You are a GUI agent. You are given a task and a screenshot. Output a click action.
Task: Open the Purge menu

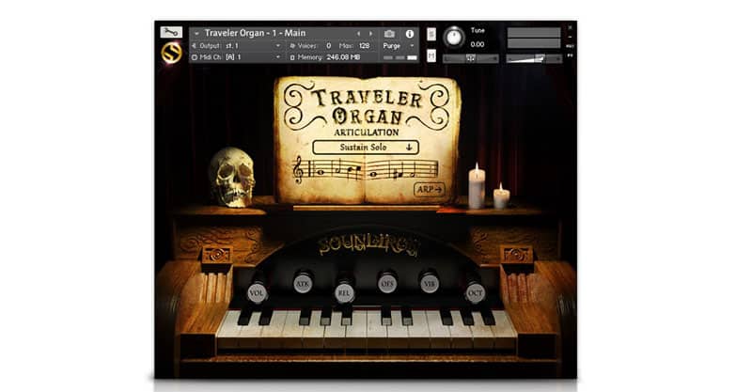398,45
